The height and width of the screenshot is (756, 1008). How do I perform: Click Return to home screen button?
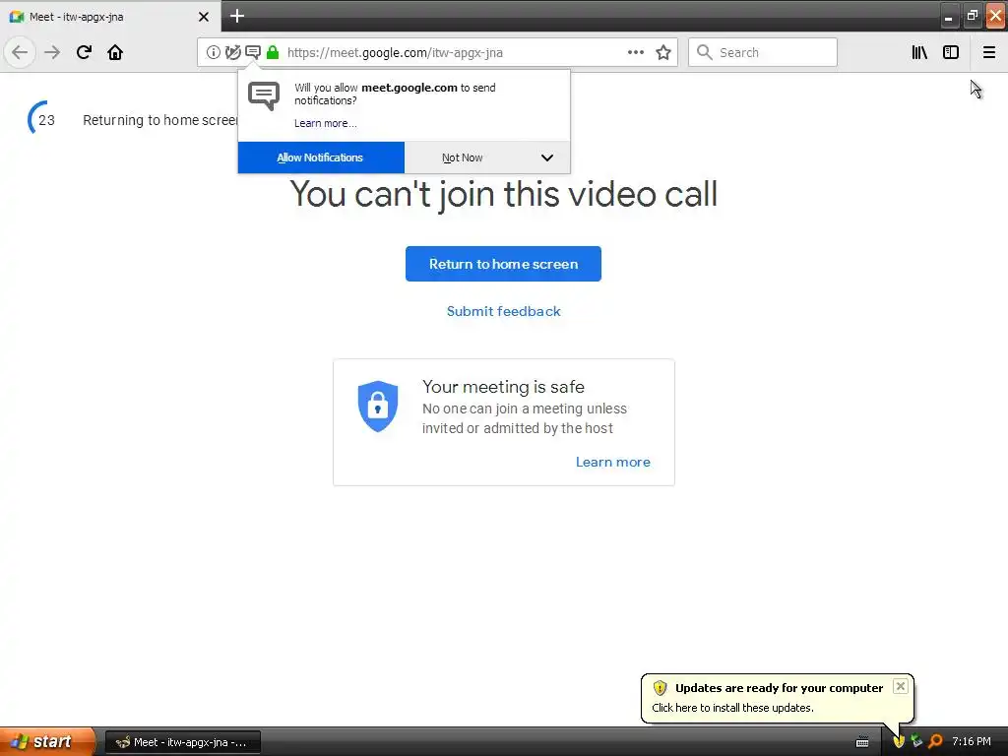(503, 264)
